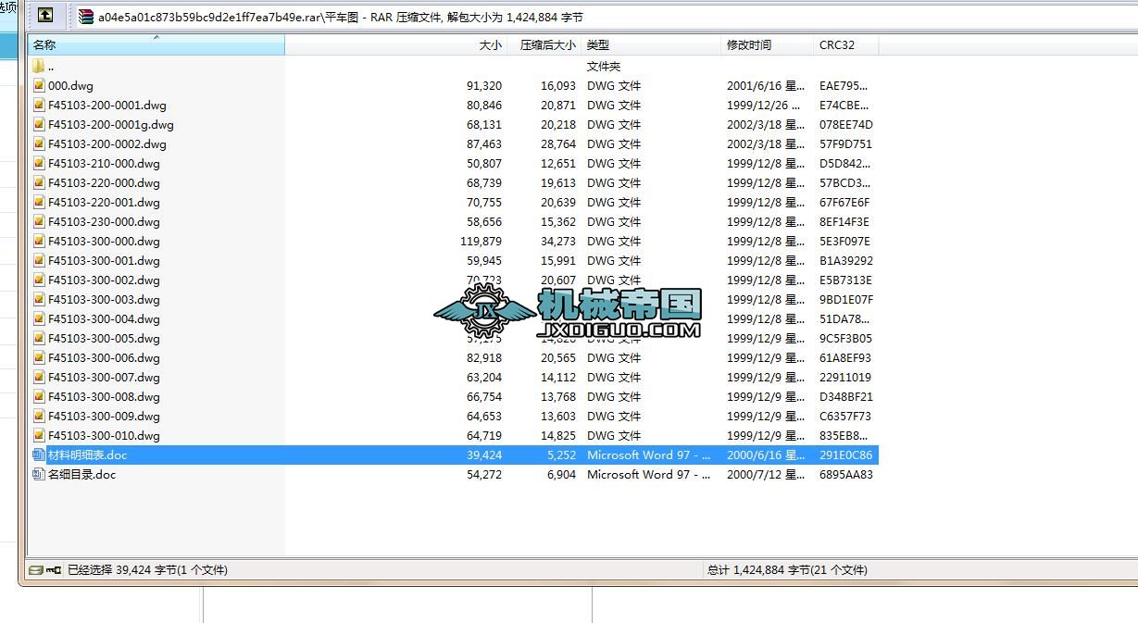Select the file name F45103-200-0001g.dwg
The width and height of the screenshot is (1138, 623).
111,124
